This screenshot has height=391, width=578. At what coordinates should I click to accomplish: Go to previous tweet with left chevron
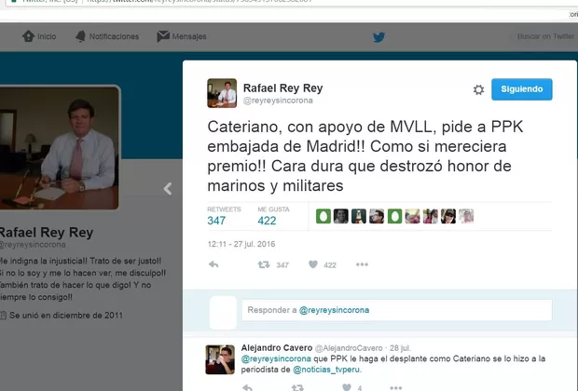[x=168, y=188]
